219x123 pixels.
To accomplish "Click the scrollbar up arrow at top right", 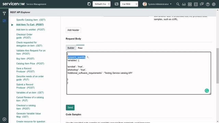I will (x=218, y=10).
